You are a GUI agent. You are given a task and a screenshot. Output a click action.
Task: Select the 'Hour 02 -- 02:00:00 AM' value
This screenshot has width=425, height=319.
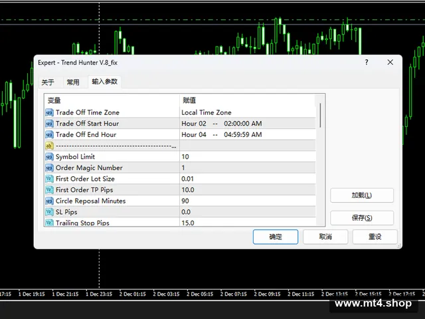[248, 124]
